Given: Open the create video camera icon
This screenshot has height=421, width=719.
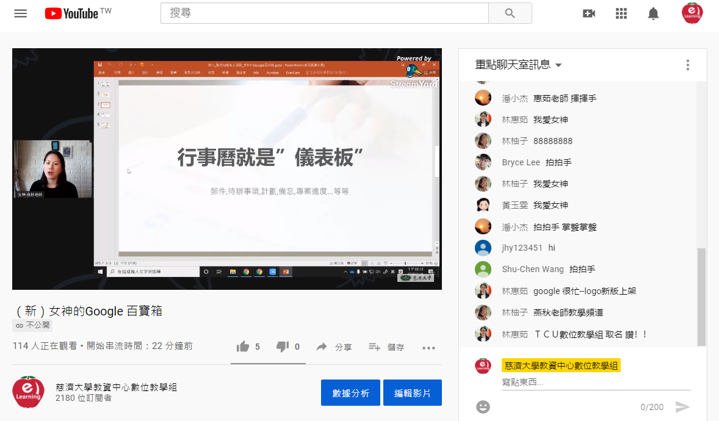Looking at the screenshot, I should click(x=589, y=13).
